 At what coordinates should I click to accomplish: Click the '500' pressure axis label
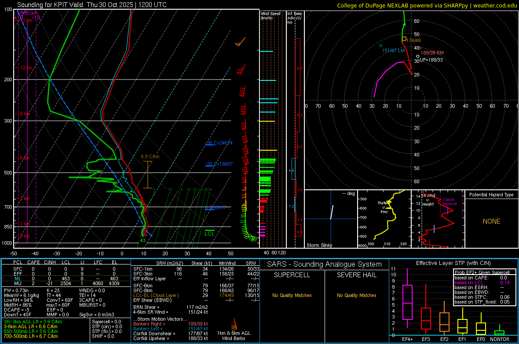click(8, 173)
